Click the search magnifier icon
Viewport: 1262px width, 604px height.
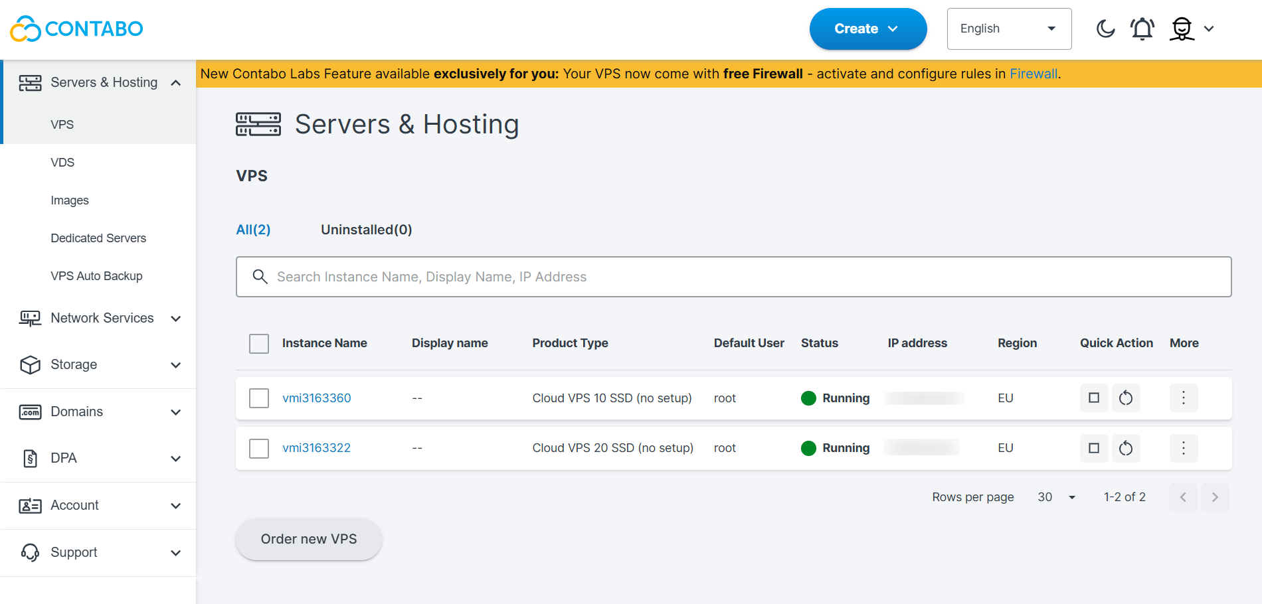(260, 276)
